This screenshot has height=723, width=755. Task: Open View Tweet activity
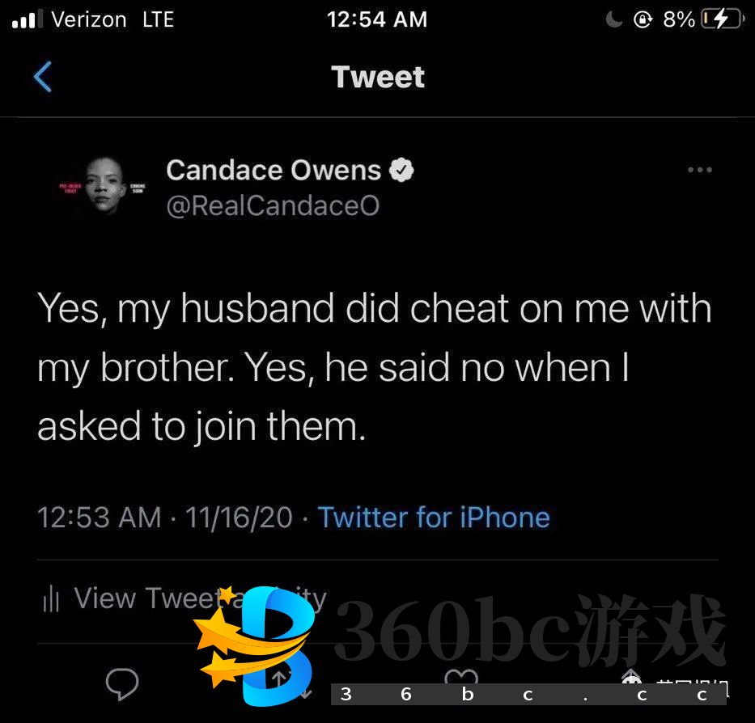pyautogui.click(x=185, y=598)
